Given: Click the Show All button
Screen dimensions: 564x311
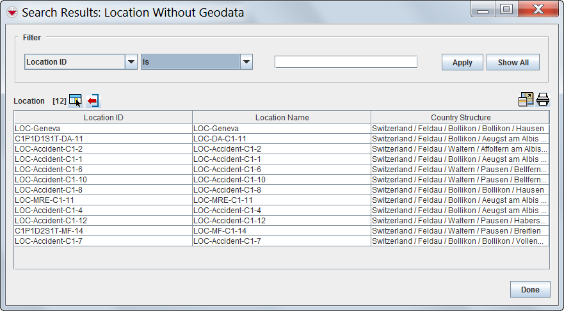Looking at the screenshot, I should coord(513,63).
